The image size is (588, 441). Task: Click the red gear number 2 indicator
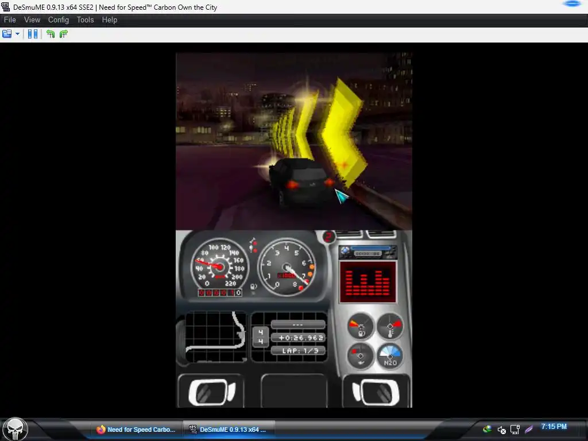(x=329, y=237)
